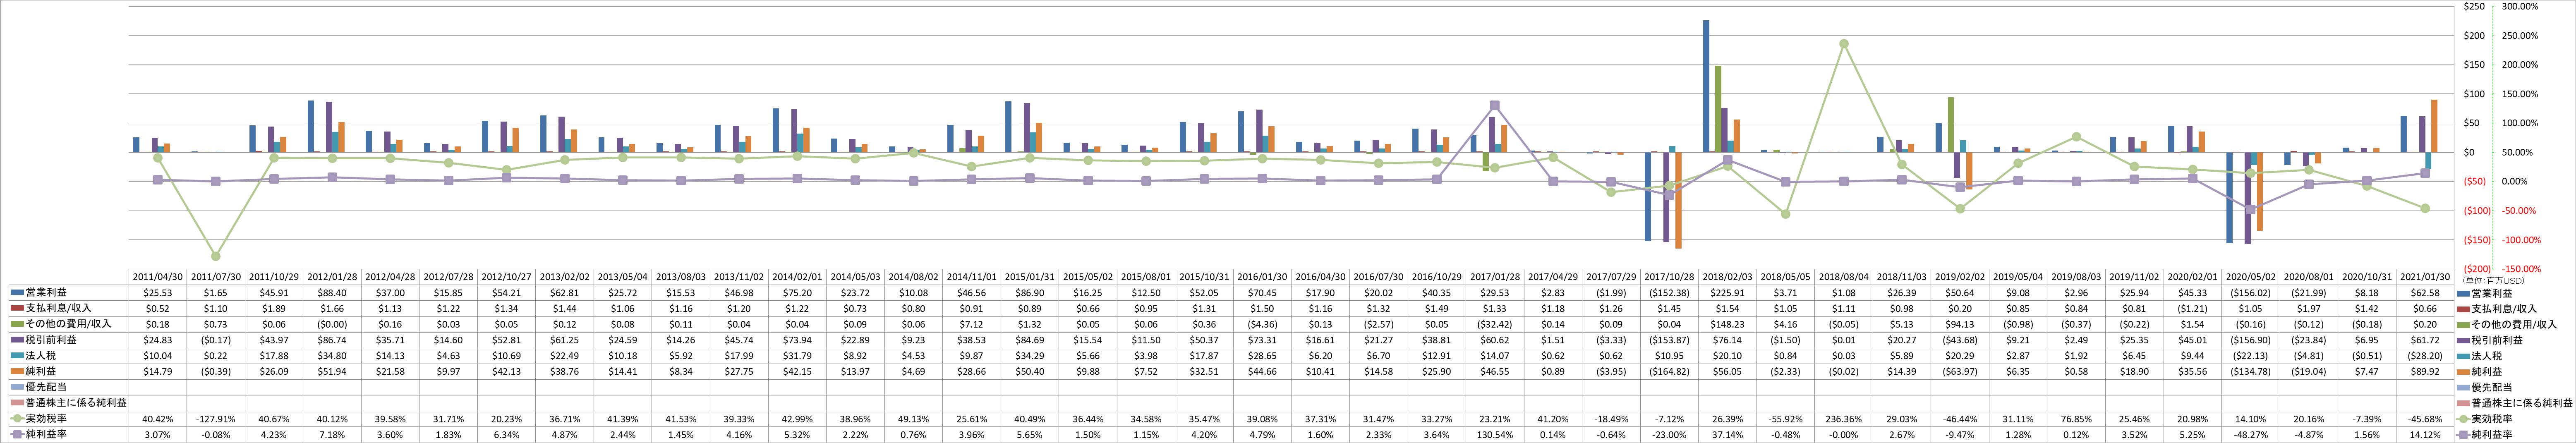Select the ($152.38) operating income cell
This screenshot has width=2576, height=443.
point(1669,293)
